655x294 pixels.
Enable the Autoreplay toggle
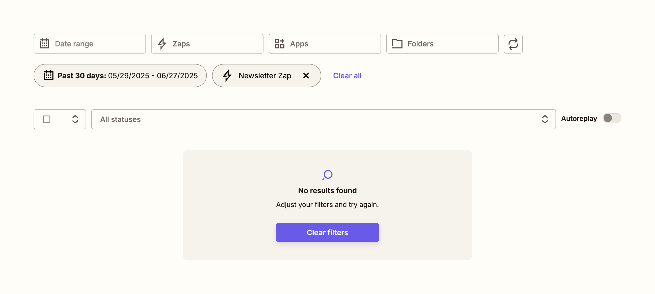tap(612, 118)
